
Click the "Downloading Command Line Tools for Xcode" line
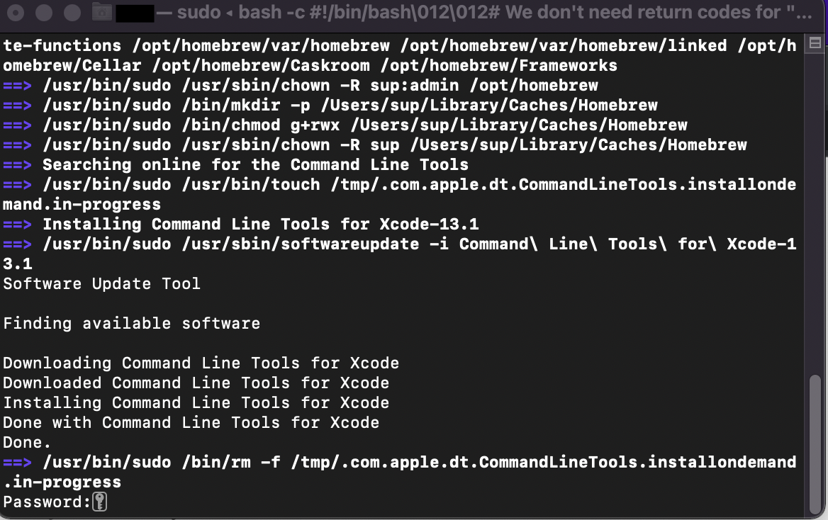[x=201, y=363]
